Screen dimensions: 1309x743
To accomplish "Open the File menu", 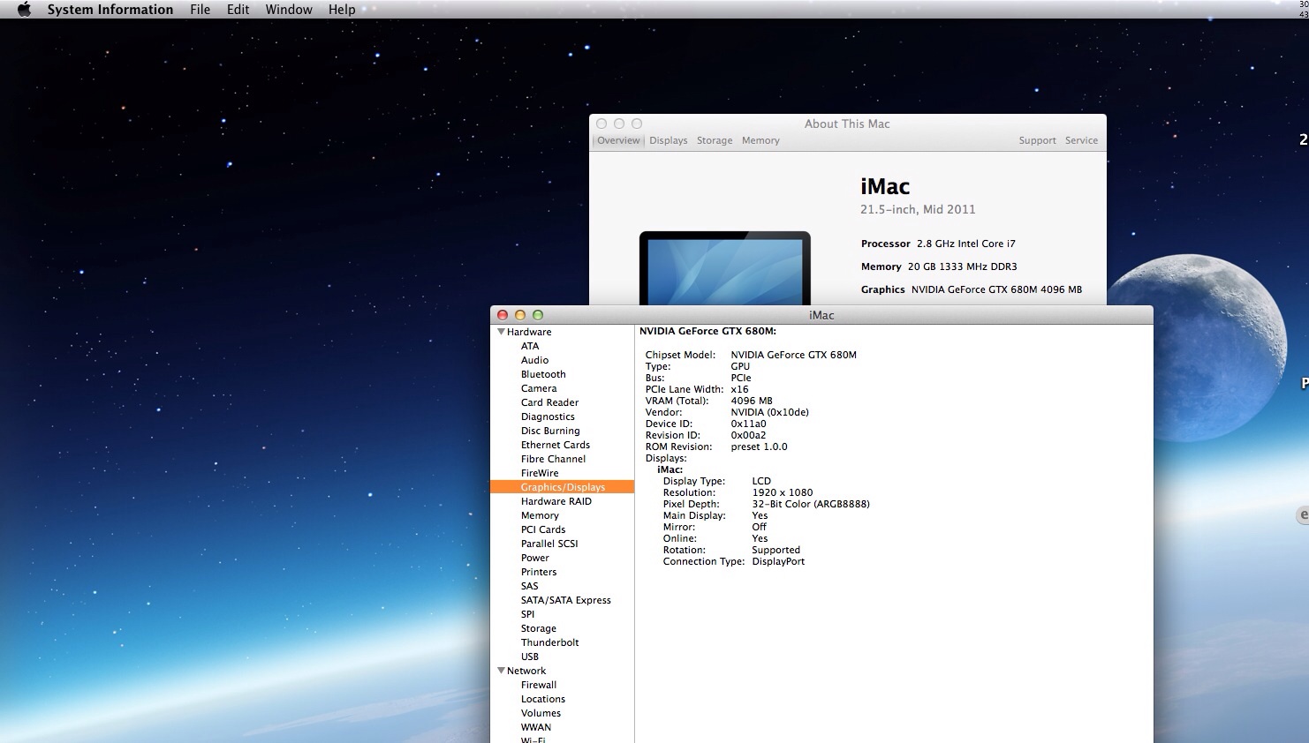I will [201, 10].
